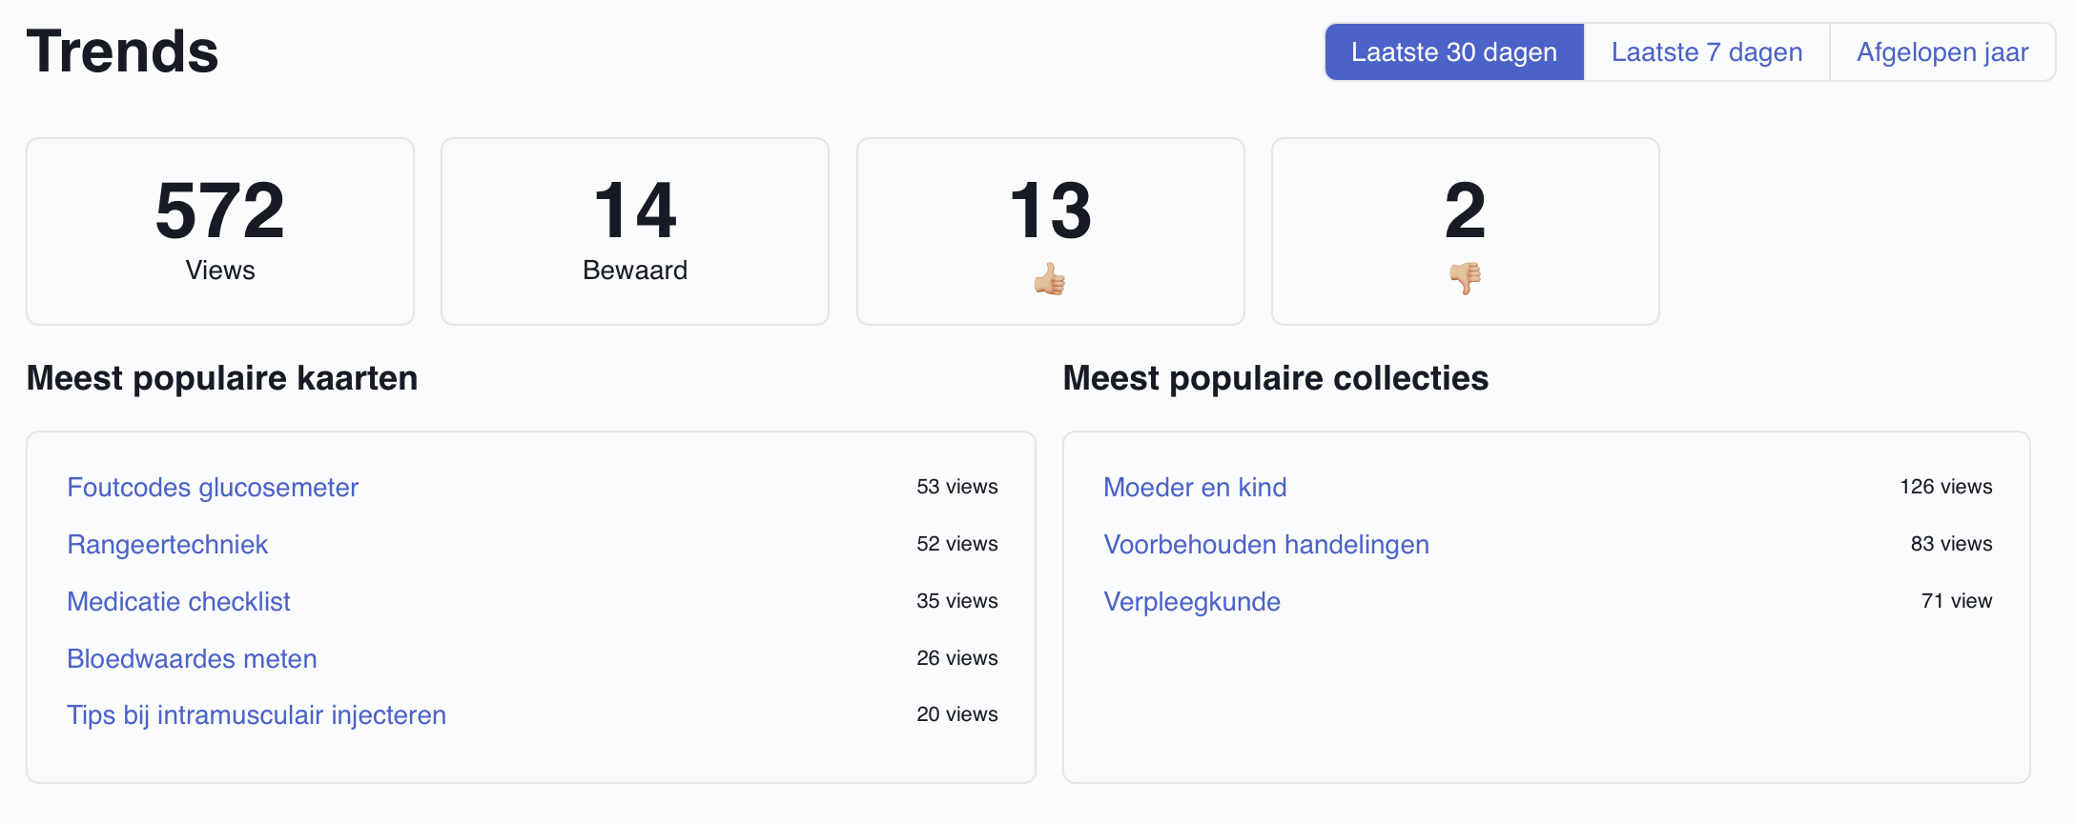Open the Rangeertechniek card
The height and width of the screenshot is (823, 2075).
tap(167, 544)
